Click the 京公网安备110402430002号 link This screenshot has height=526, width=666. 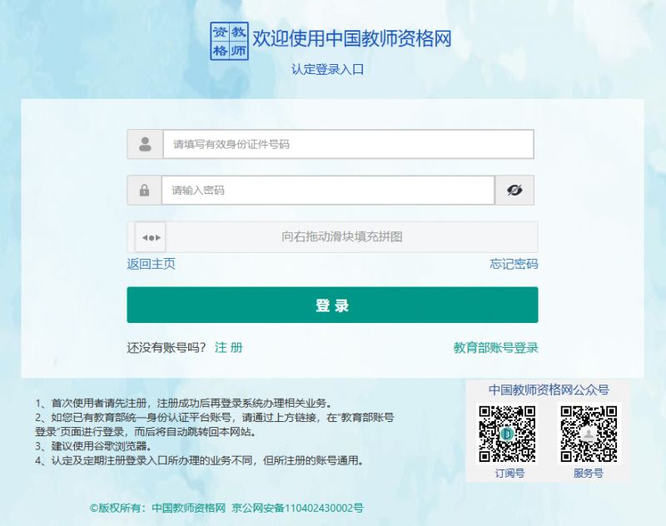pos(297,509)
